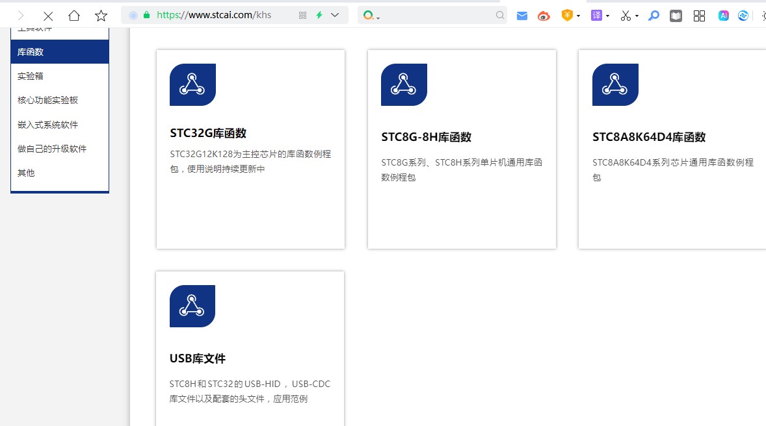Viewport: 766px width, 426px height.
Task: Click the USB库文件 card icon
Action: click(x=192, y=306)
